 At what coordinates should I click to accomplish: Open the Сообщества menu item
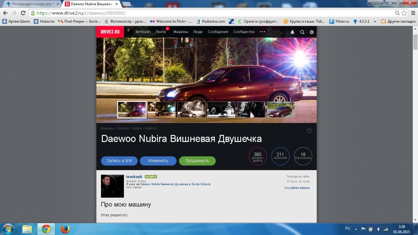(x=244, y=32)
